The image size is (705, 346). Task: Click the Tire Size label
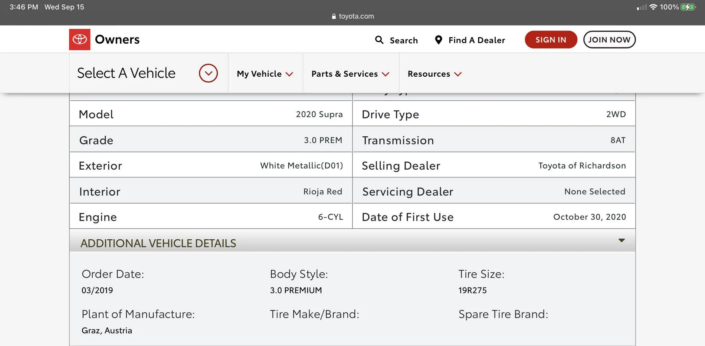point(482,274)
